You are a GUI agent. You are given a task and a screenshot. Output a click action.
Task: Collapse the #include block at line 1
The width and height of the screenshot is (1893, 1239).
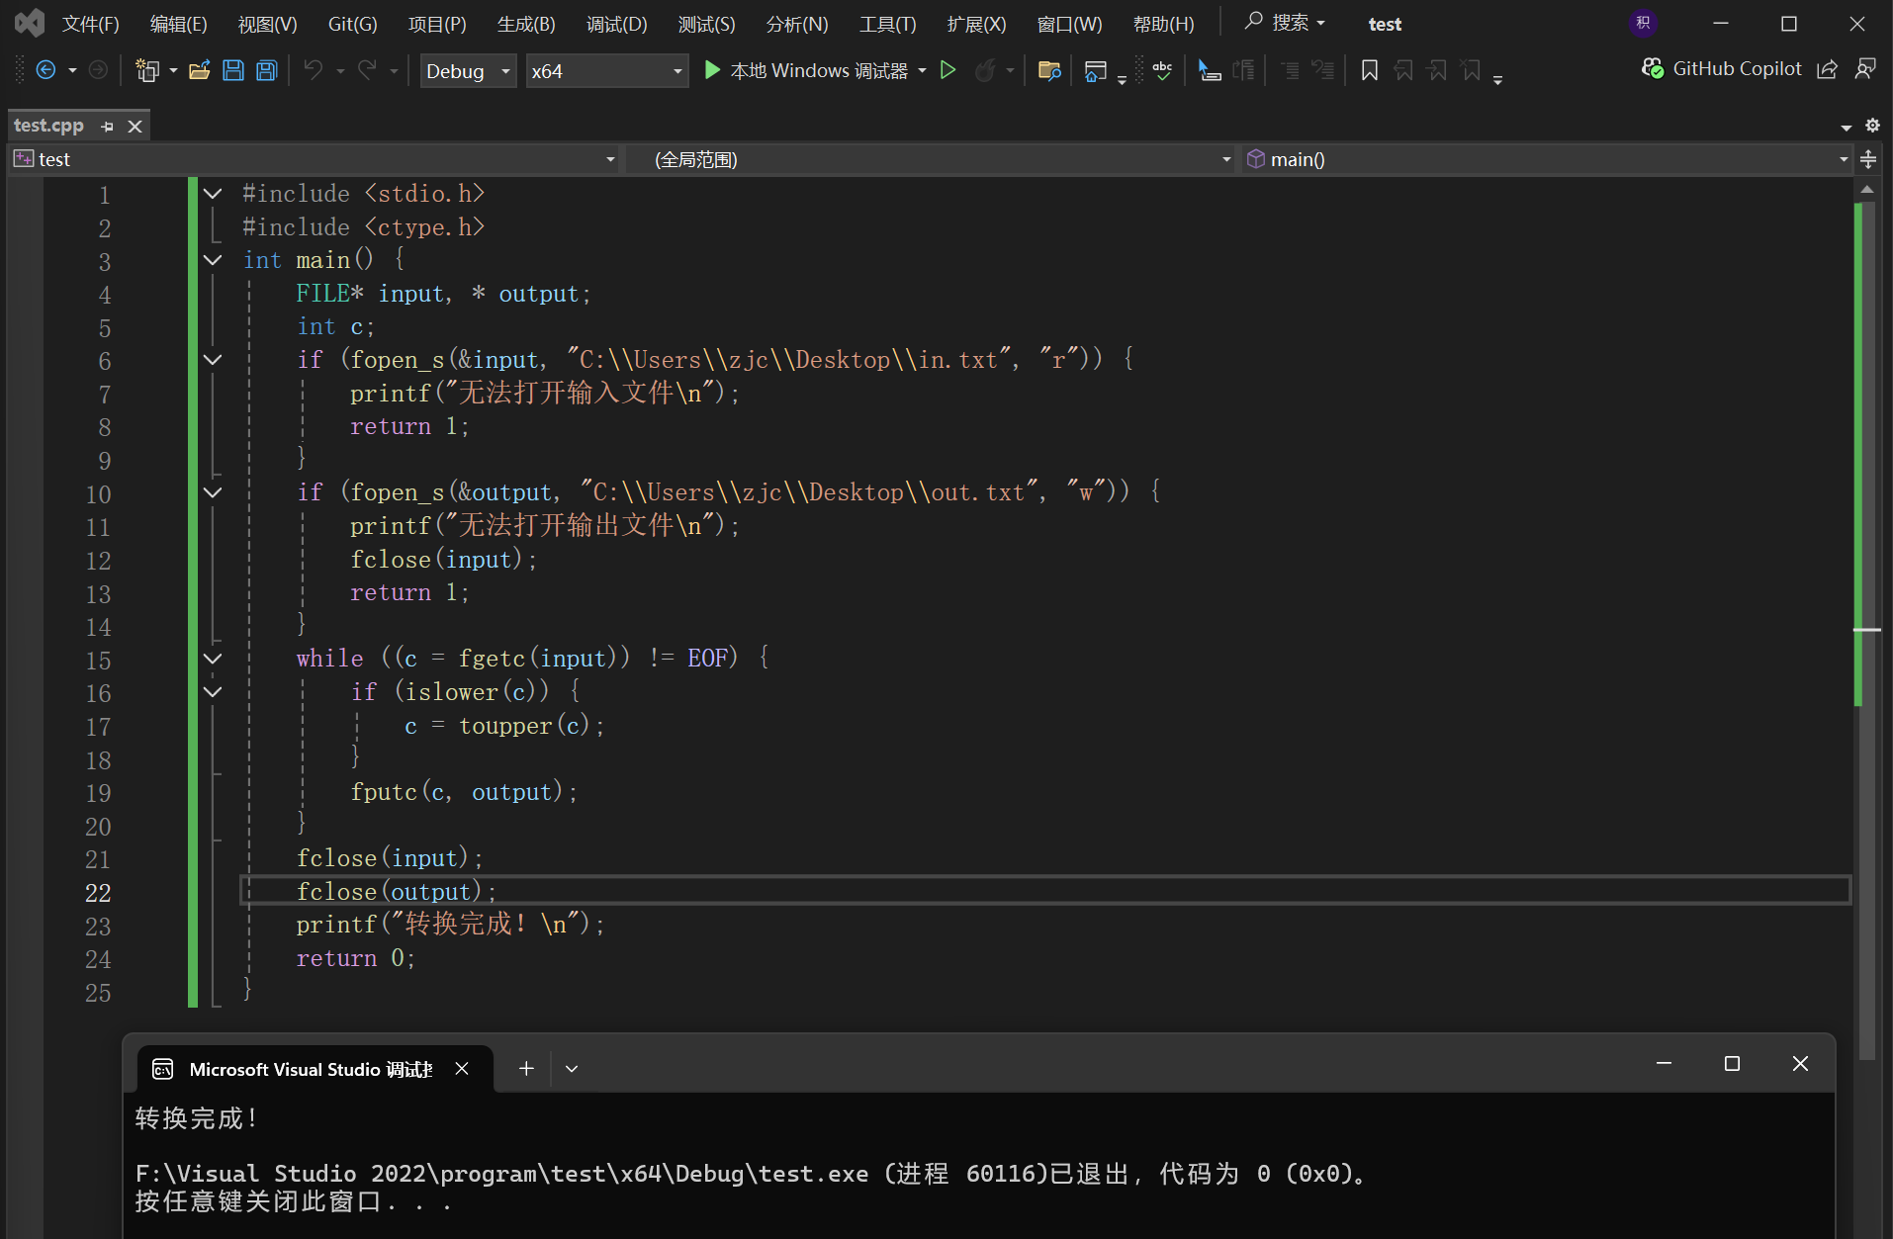[213, 194]
